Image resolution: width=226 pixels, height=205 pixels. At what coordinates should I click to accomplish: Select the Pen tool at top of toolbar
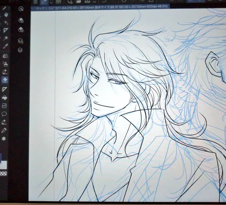[5, 8]
